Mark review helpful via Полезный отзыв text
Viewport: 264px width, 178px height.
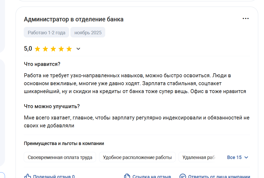pyautogui.click(x=54, y=176)
